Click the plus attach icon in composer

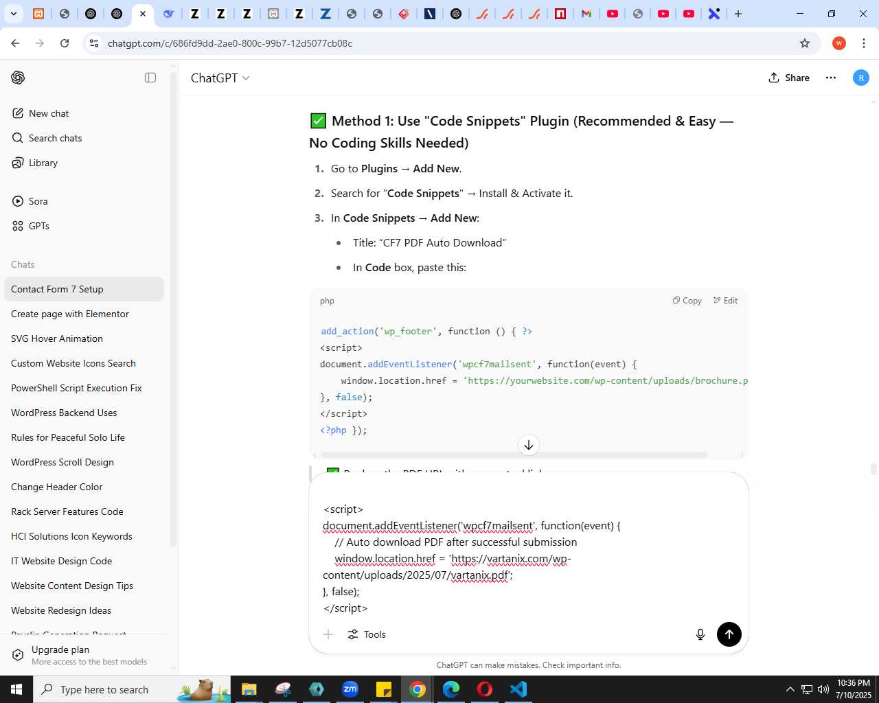[x=328, y=634]
